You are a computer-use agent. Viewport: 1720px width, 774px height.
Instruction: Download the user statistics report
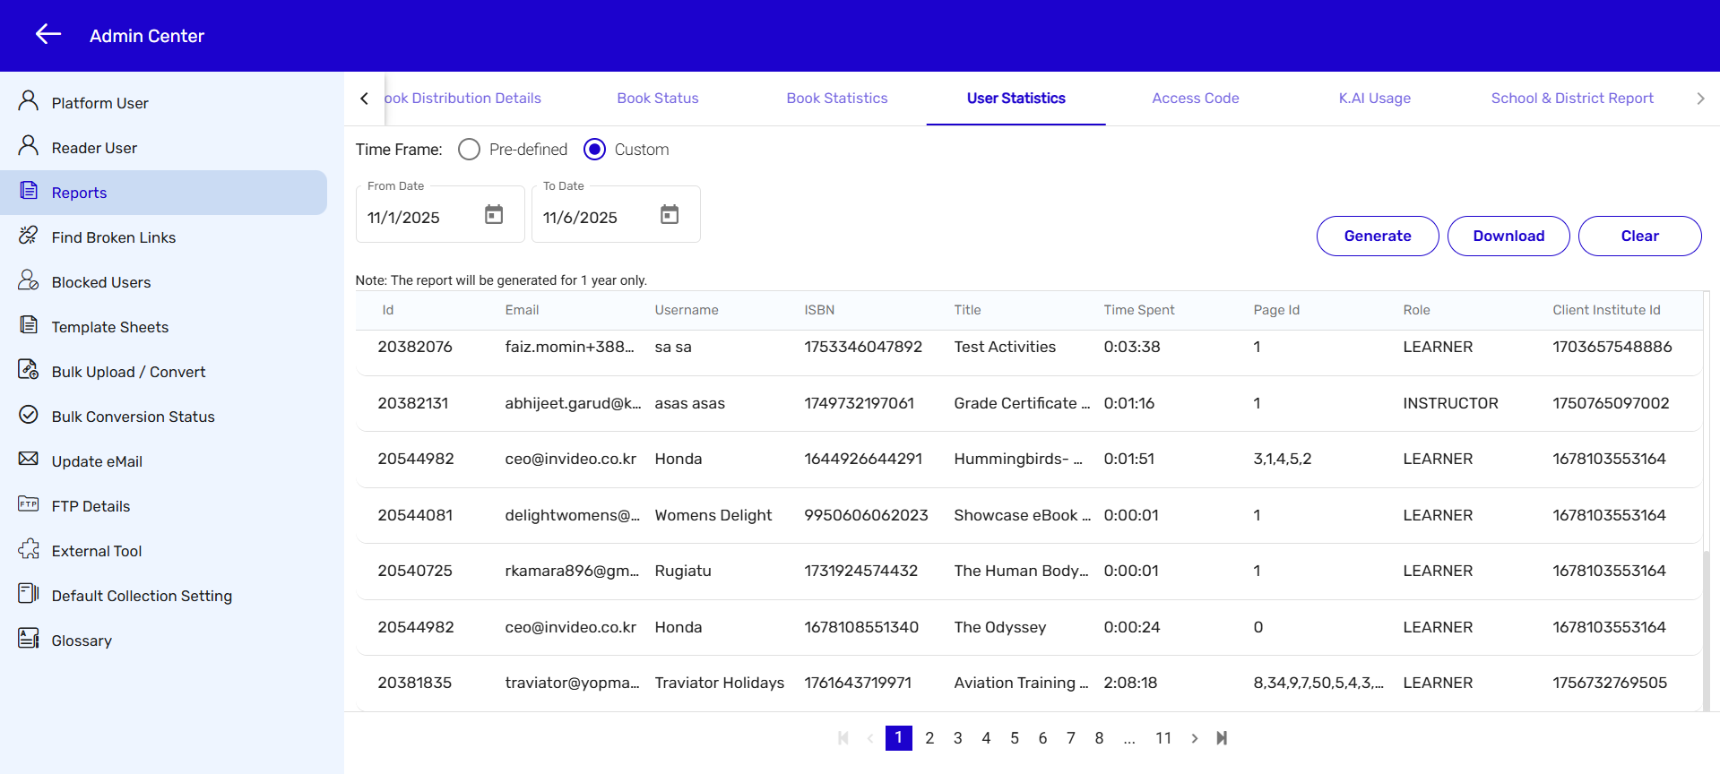click(1508, 236)
